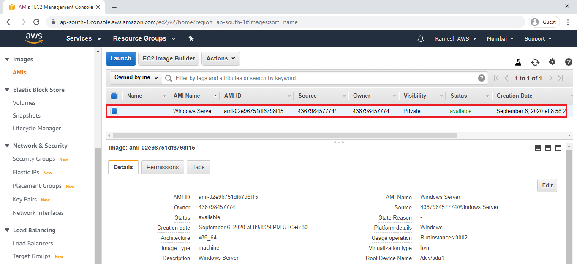
Task: Open Network Interfaces in the sidebar
Action: click(x=38, y=213)
